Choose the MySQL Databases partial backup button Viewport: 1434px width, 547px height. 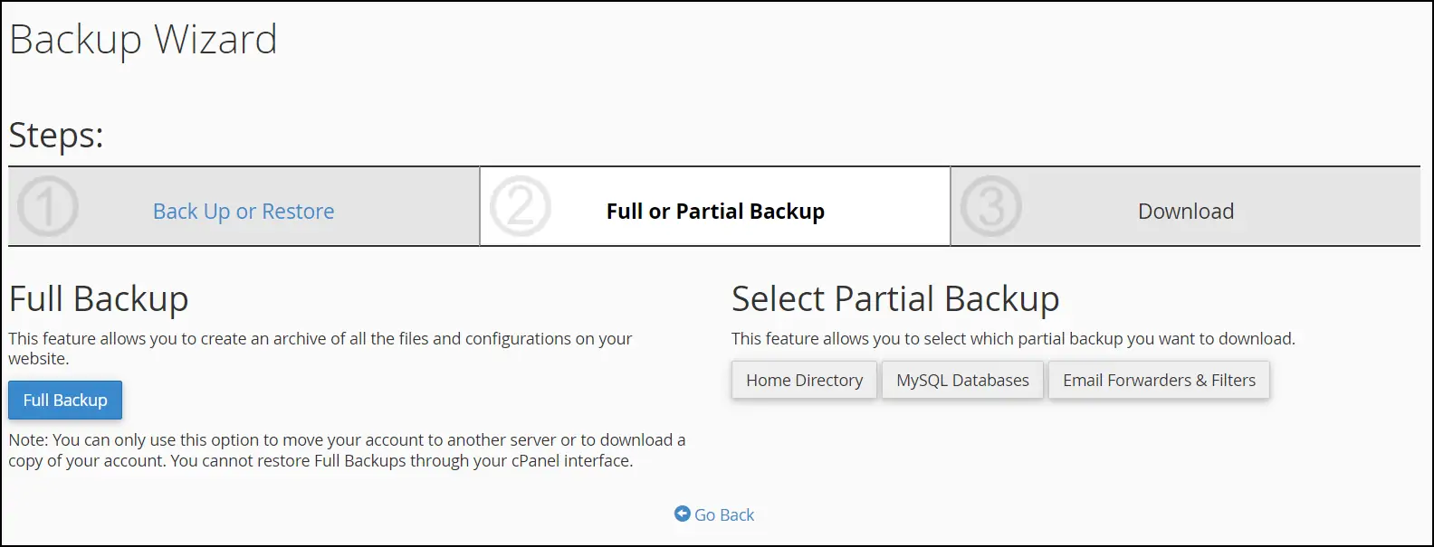pos(962,381)
